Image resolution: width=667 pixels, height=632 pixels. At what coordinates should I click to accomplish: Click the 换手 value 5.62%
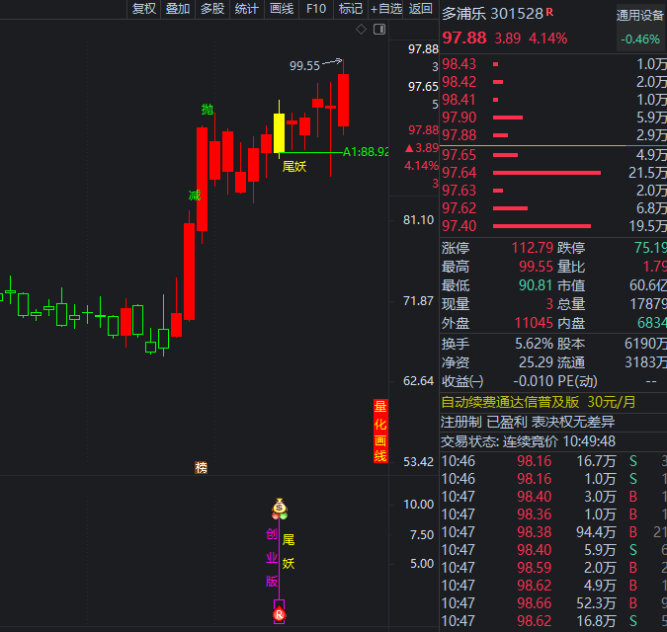[x=534, y=344]
